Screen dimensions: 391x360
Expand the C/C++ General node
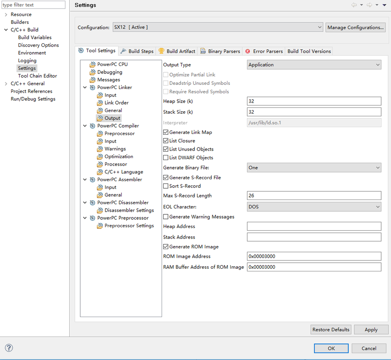point(6,84)
